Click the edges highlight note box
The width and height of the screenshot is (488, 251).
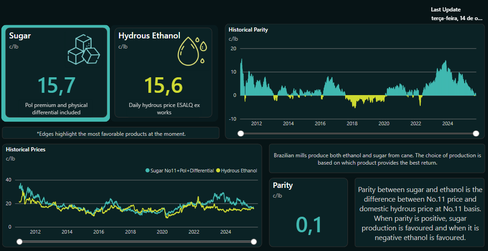pyautogui.click(x=111, y=134)
